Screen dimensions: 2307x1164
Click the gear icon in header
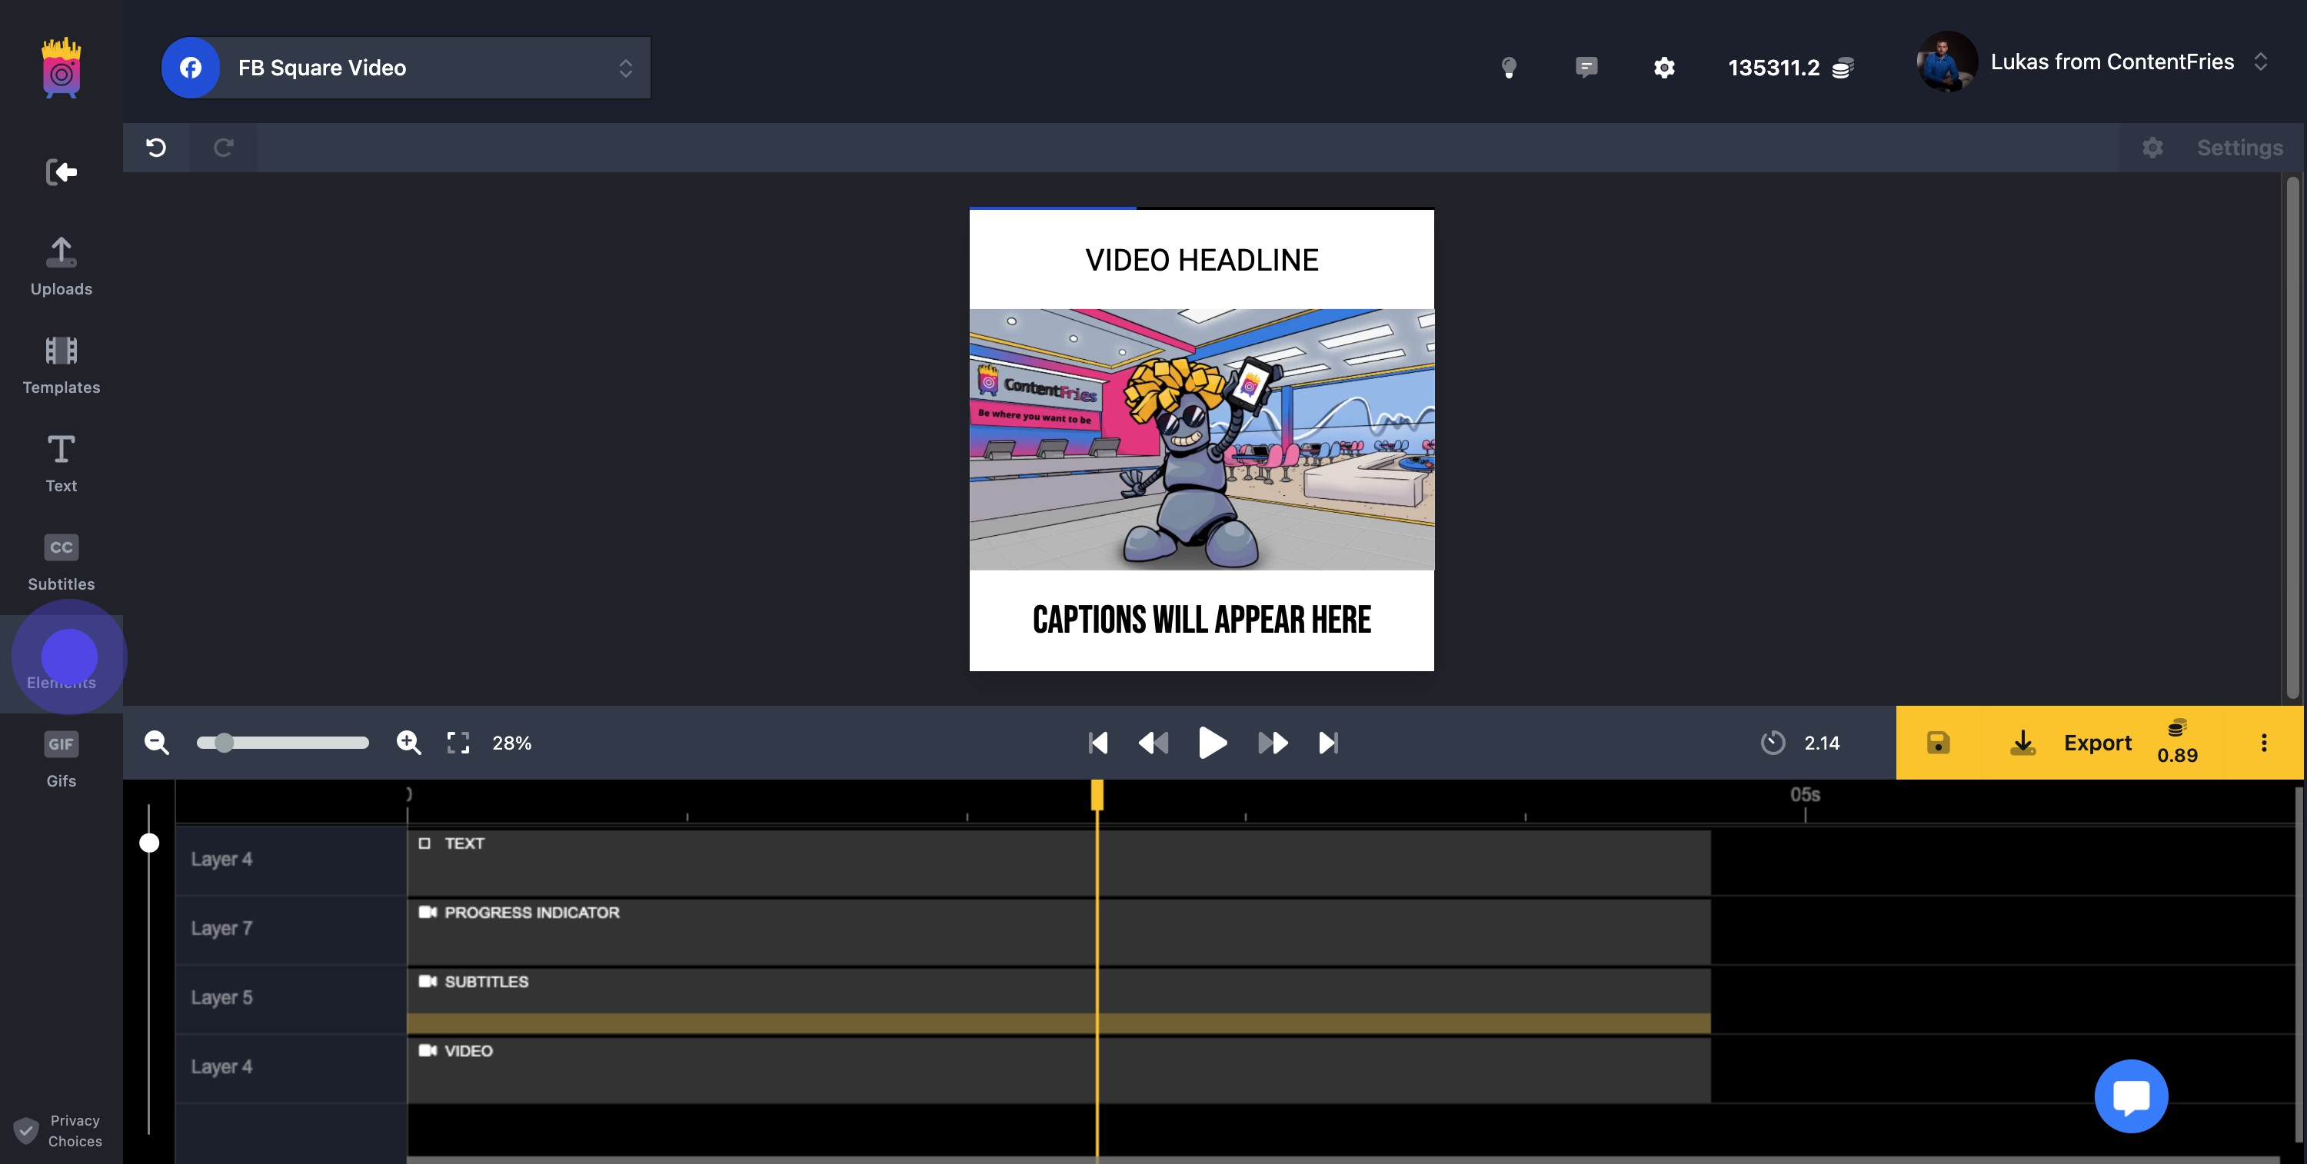tap(1664, 68)
